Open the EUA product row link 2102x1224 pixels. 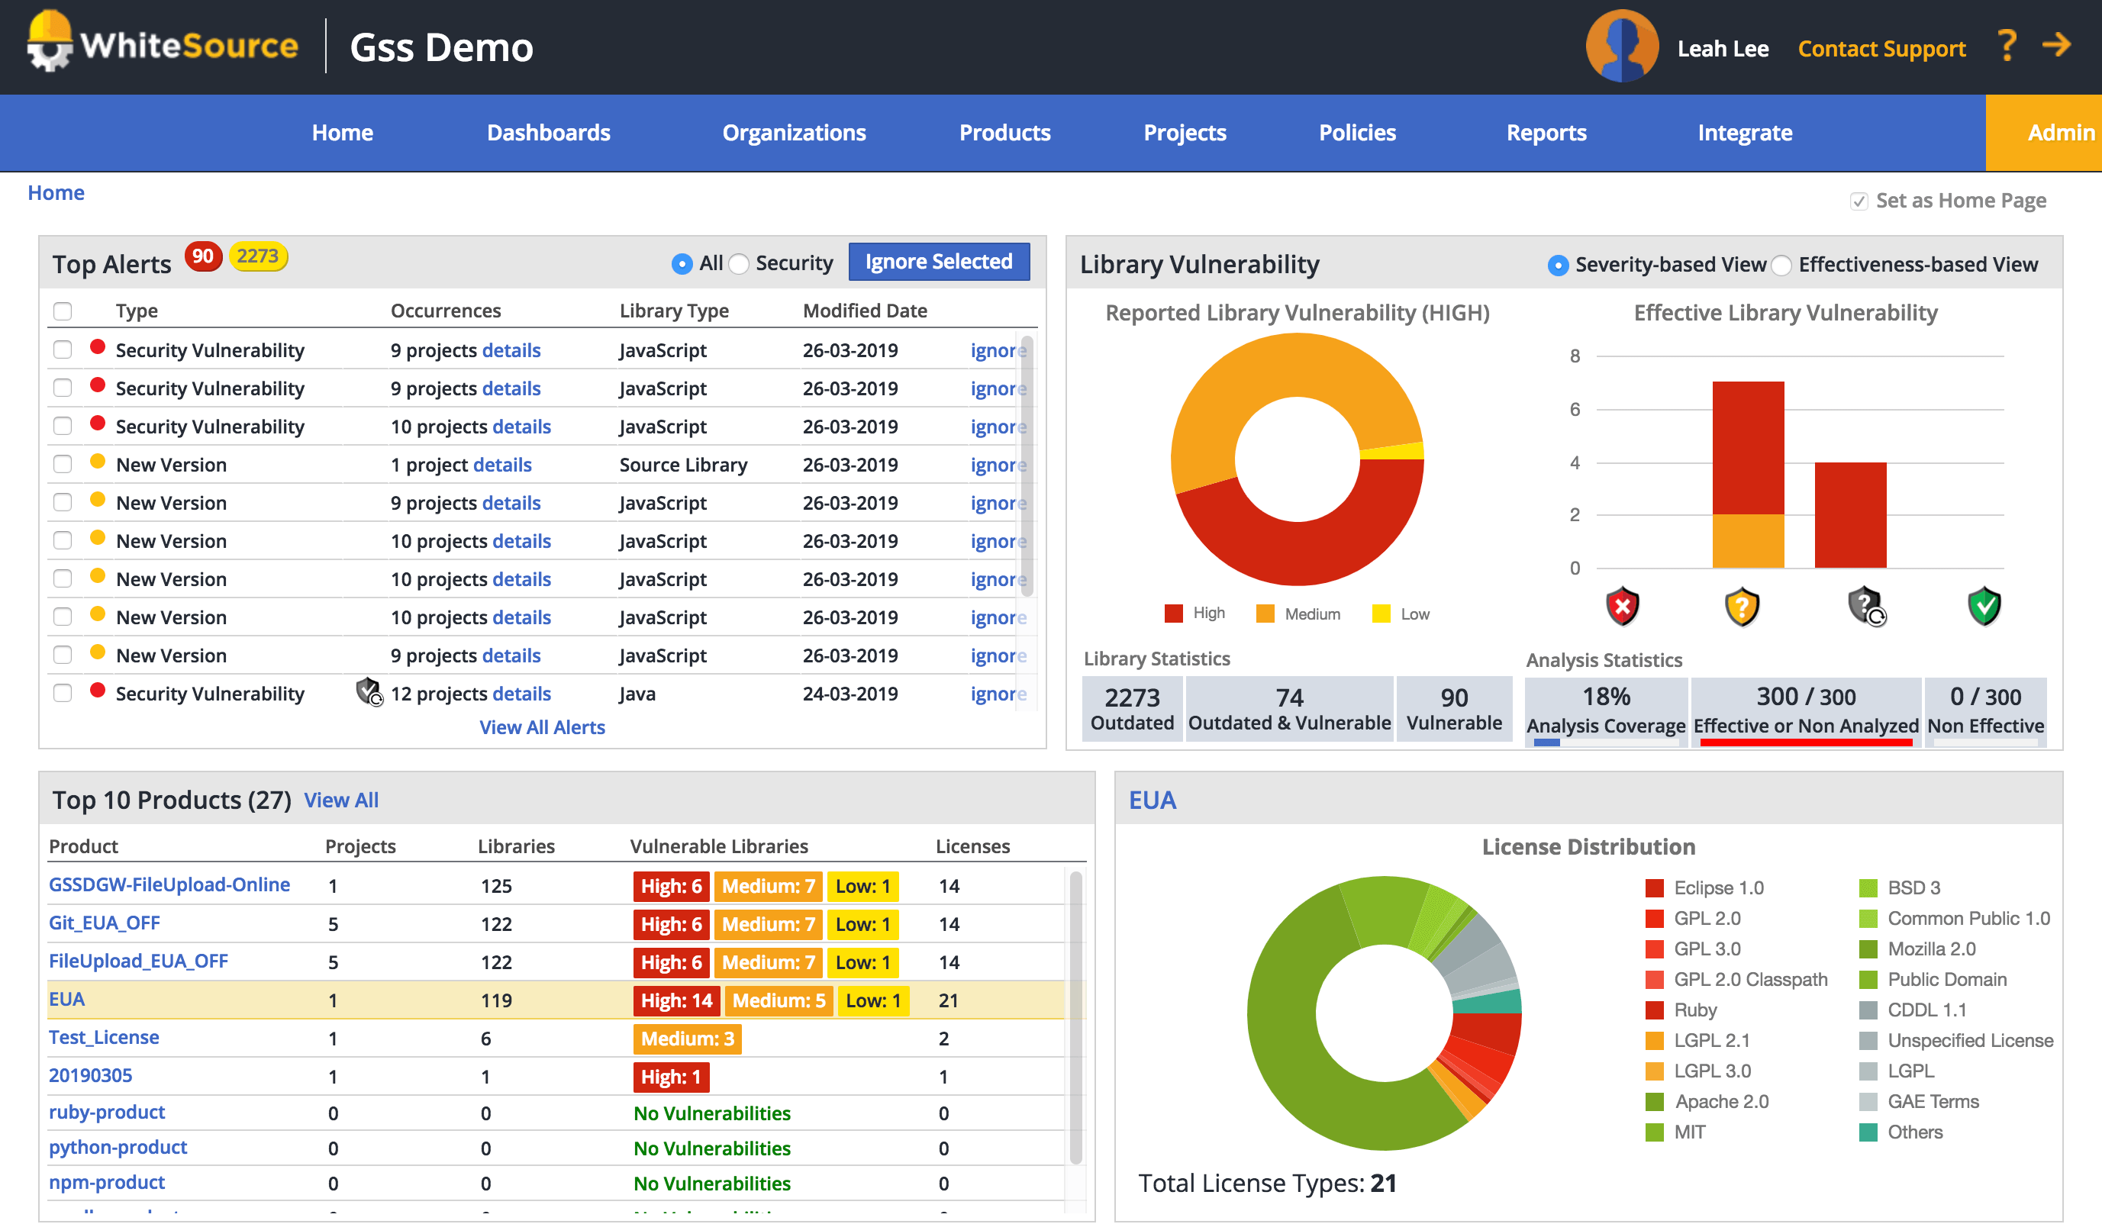(66, 999)
